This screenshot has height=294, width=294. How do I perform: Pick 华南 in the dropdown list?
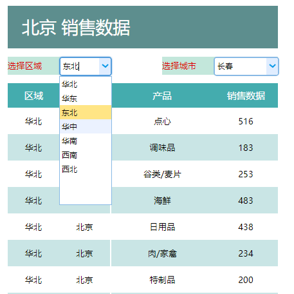point(86,141)
